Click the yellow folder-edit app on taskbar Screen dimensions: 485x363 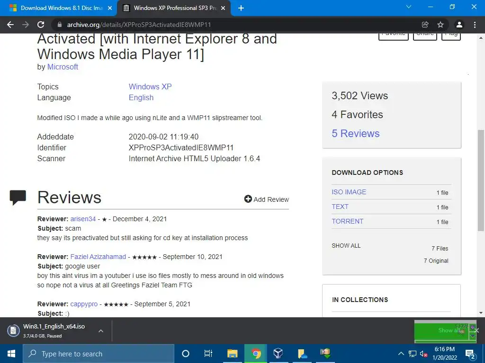(x=302, y=354)
